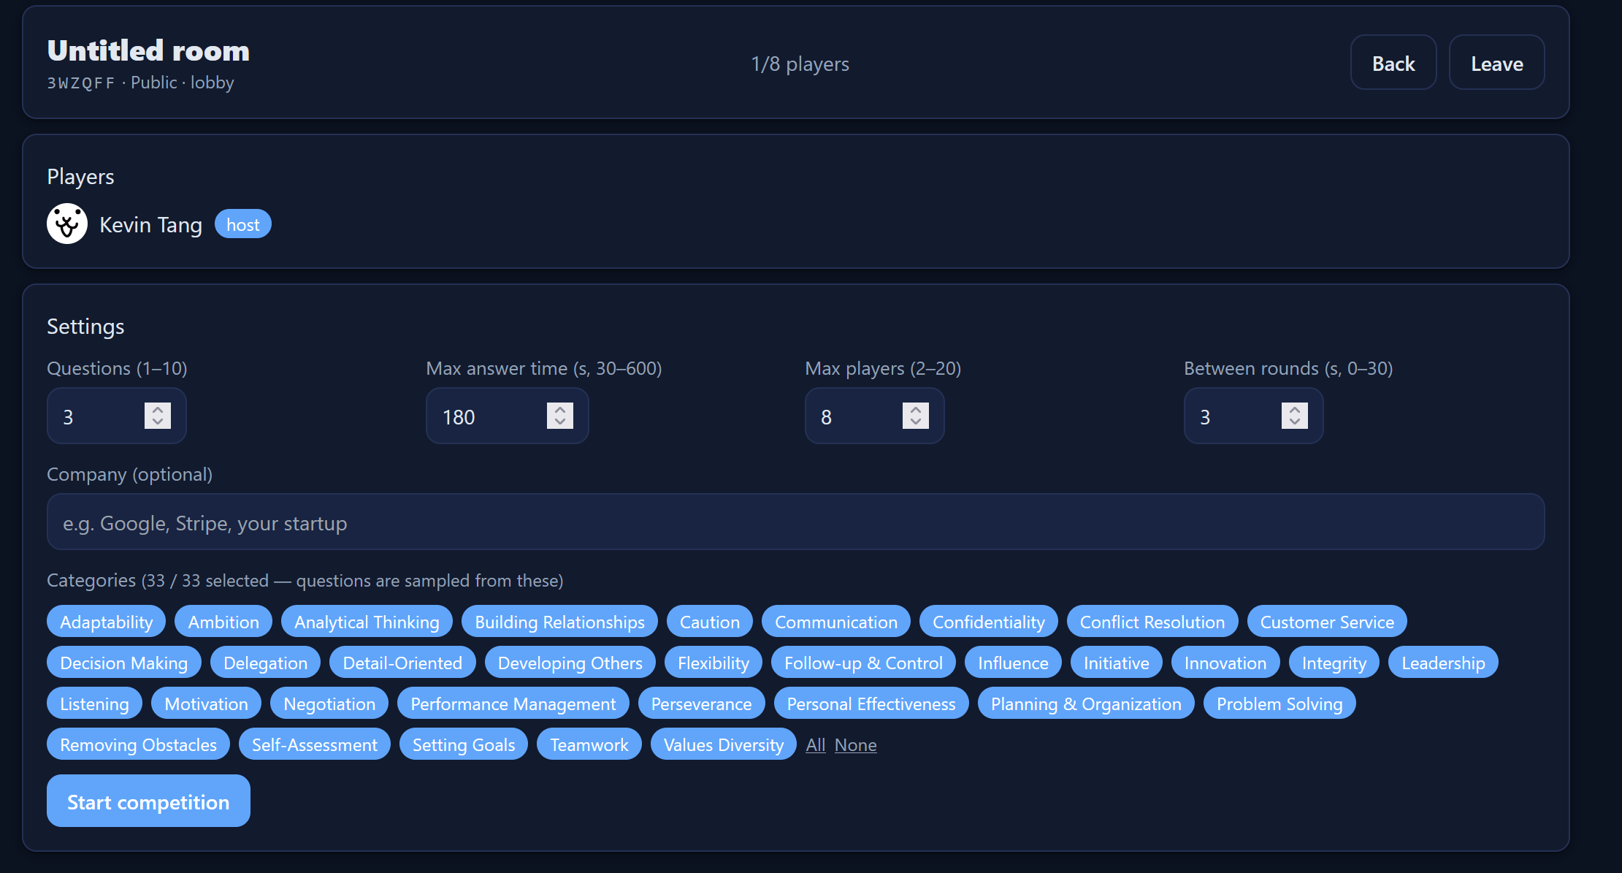
Task: Click the Between rounds spinner control
Action: coord(1294,416)
